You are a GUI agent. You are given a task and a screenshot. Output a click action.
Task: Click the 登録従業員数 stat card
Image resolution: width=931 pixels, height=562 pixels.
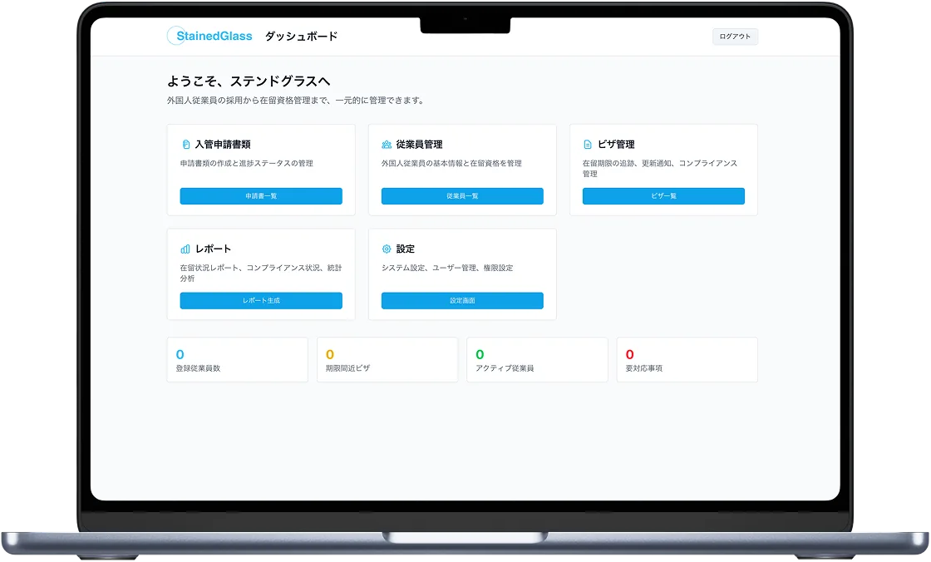click(237, 360)
